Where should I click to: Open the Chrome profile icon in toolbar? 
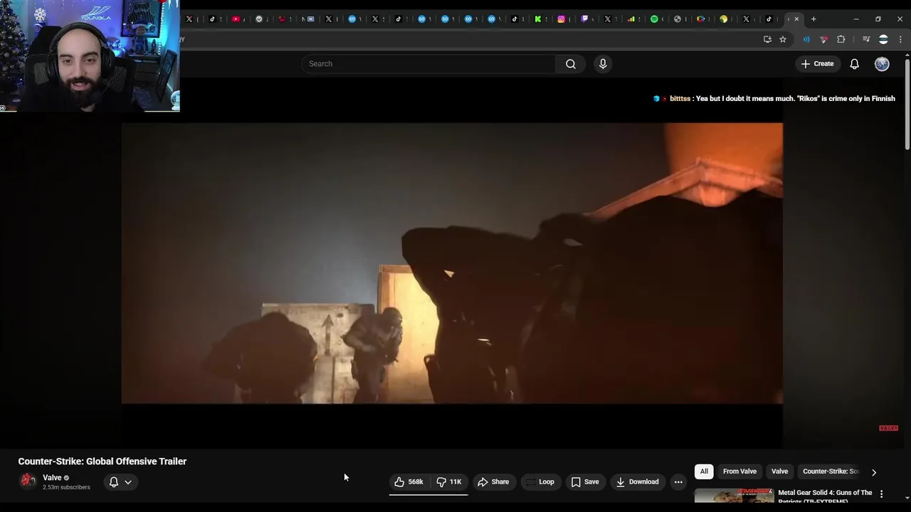[883, 40]
